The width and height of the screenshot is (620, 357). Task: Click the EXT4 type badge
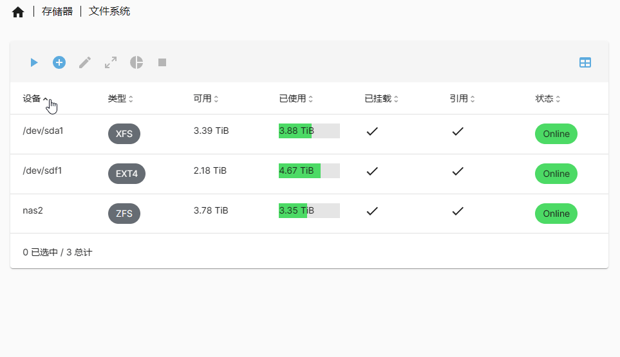click(x=127, y=174)
